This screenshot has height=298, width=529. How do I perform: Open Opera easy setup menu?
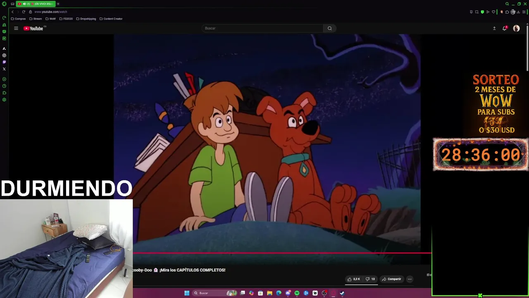click(x=524, y=12)
